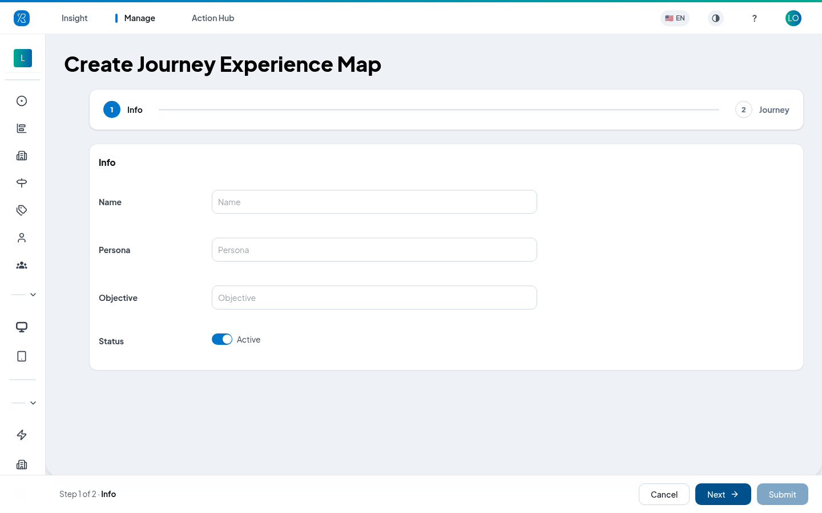This screenshot has height=513, width=822.
Task: Click the lower building icon at the sidebar bottom
Action: 22,465
